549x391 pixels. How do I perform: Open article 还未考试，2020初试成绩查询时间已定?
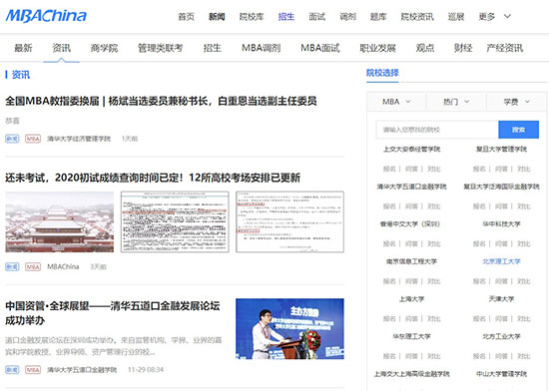153,178
